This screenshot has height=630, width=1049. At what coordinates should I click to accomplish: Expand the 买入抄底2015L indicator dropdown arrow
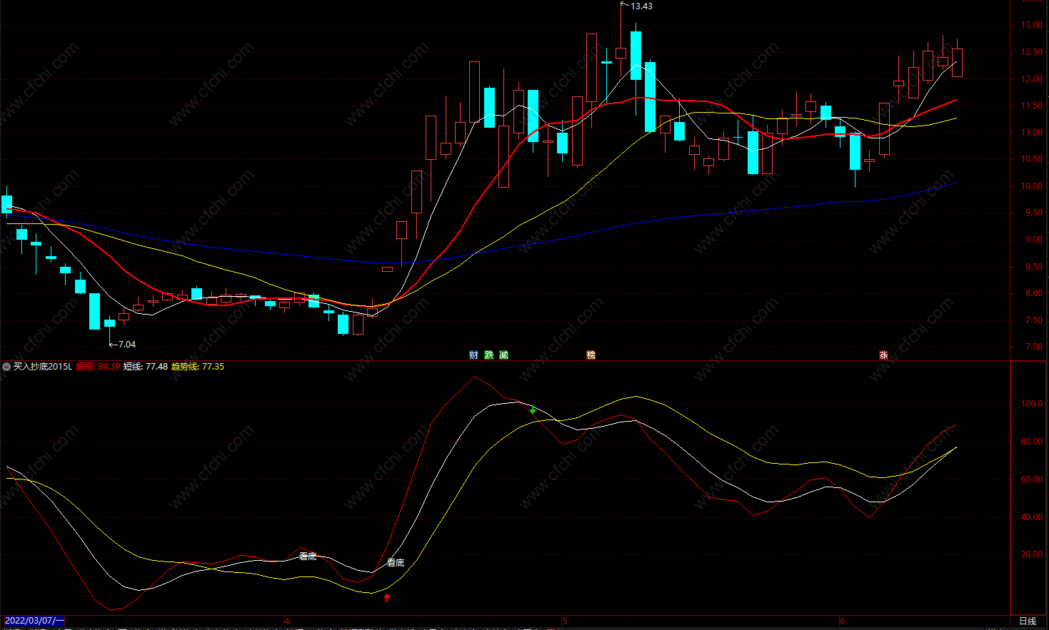coord(6,367)
